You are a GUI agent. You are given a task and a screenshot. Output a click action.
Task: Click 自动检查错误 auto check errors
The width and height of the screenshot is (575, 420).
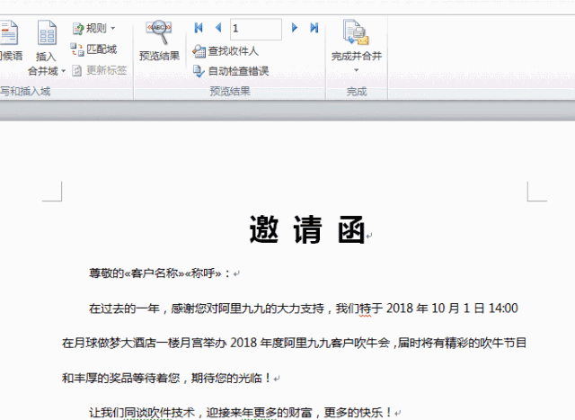point(231,71)
